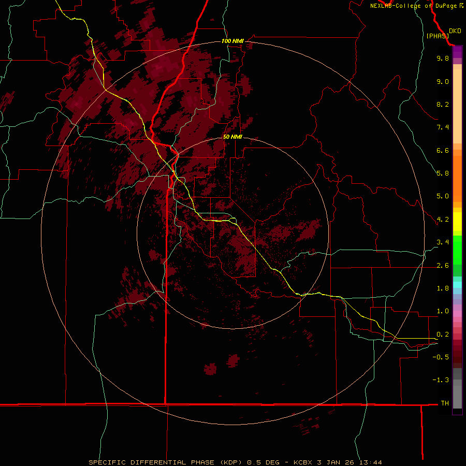Click the 50 NMI range ring label
The image size is (466, 466).
coord(232,137)
